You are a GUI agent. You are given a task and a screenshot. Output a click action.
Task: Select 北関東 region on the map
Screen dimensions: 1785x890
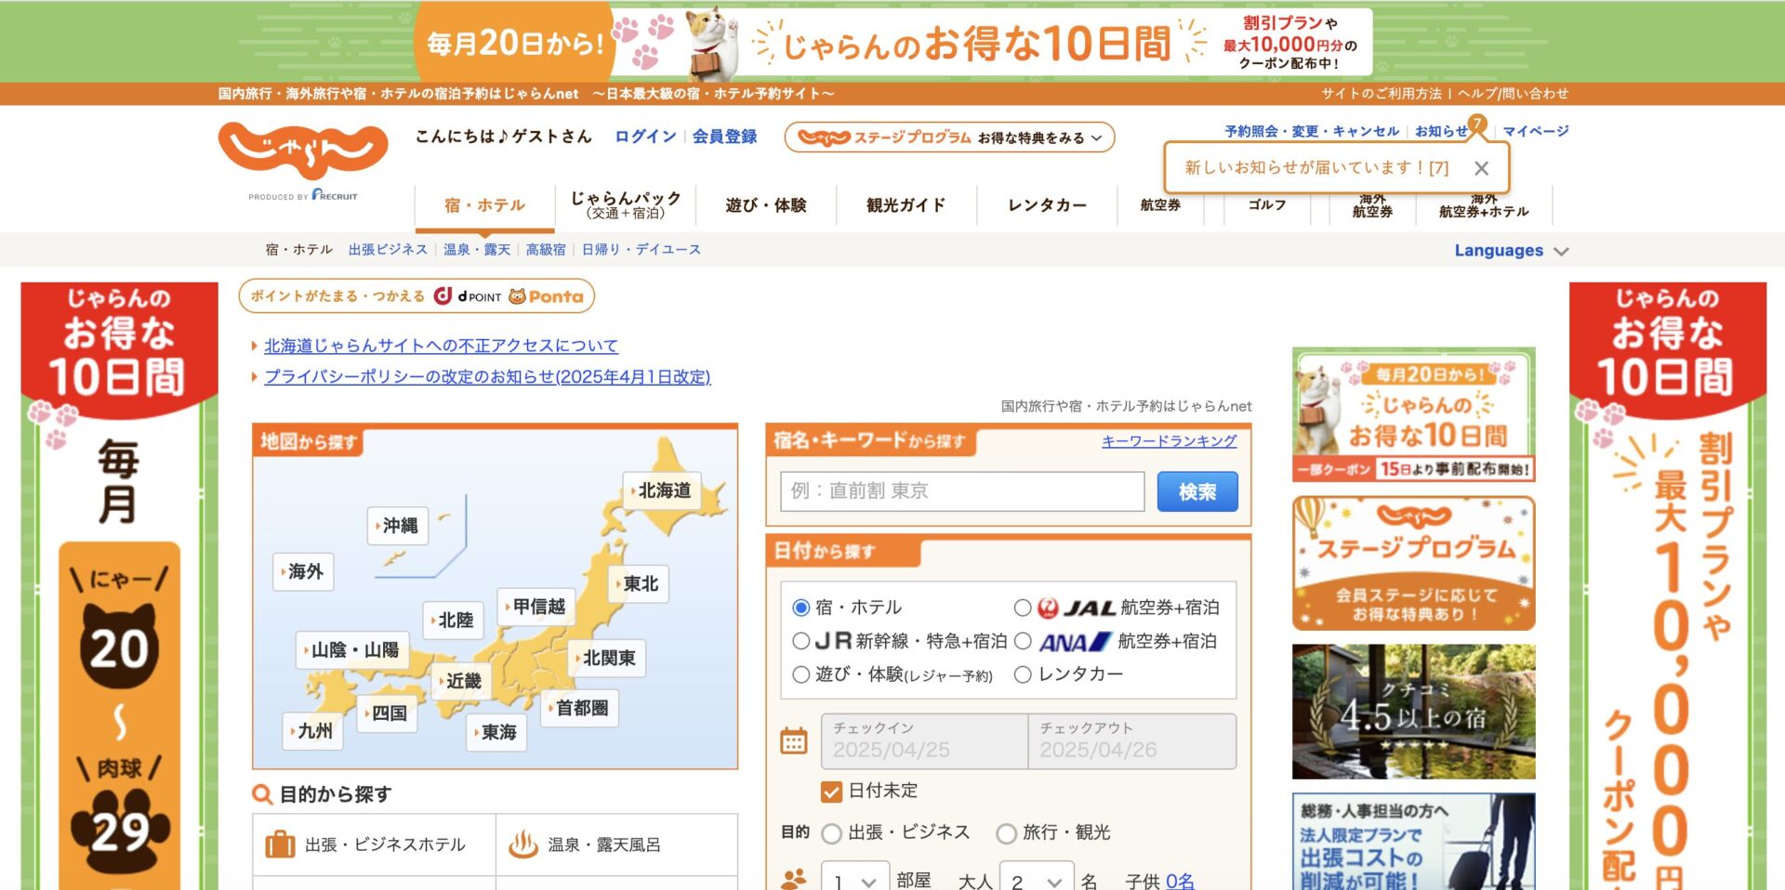607,658
